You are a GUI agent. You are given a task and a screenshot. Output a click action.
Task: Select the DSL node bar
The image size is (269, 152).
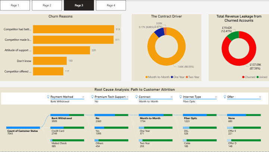click(x=200, y=128)
